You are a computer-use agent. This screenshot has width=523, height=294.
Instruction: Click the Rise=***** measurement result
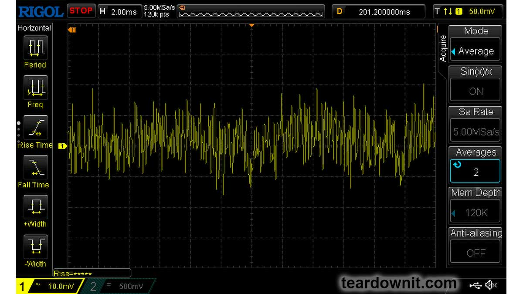pos(92,274)
